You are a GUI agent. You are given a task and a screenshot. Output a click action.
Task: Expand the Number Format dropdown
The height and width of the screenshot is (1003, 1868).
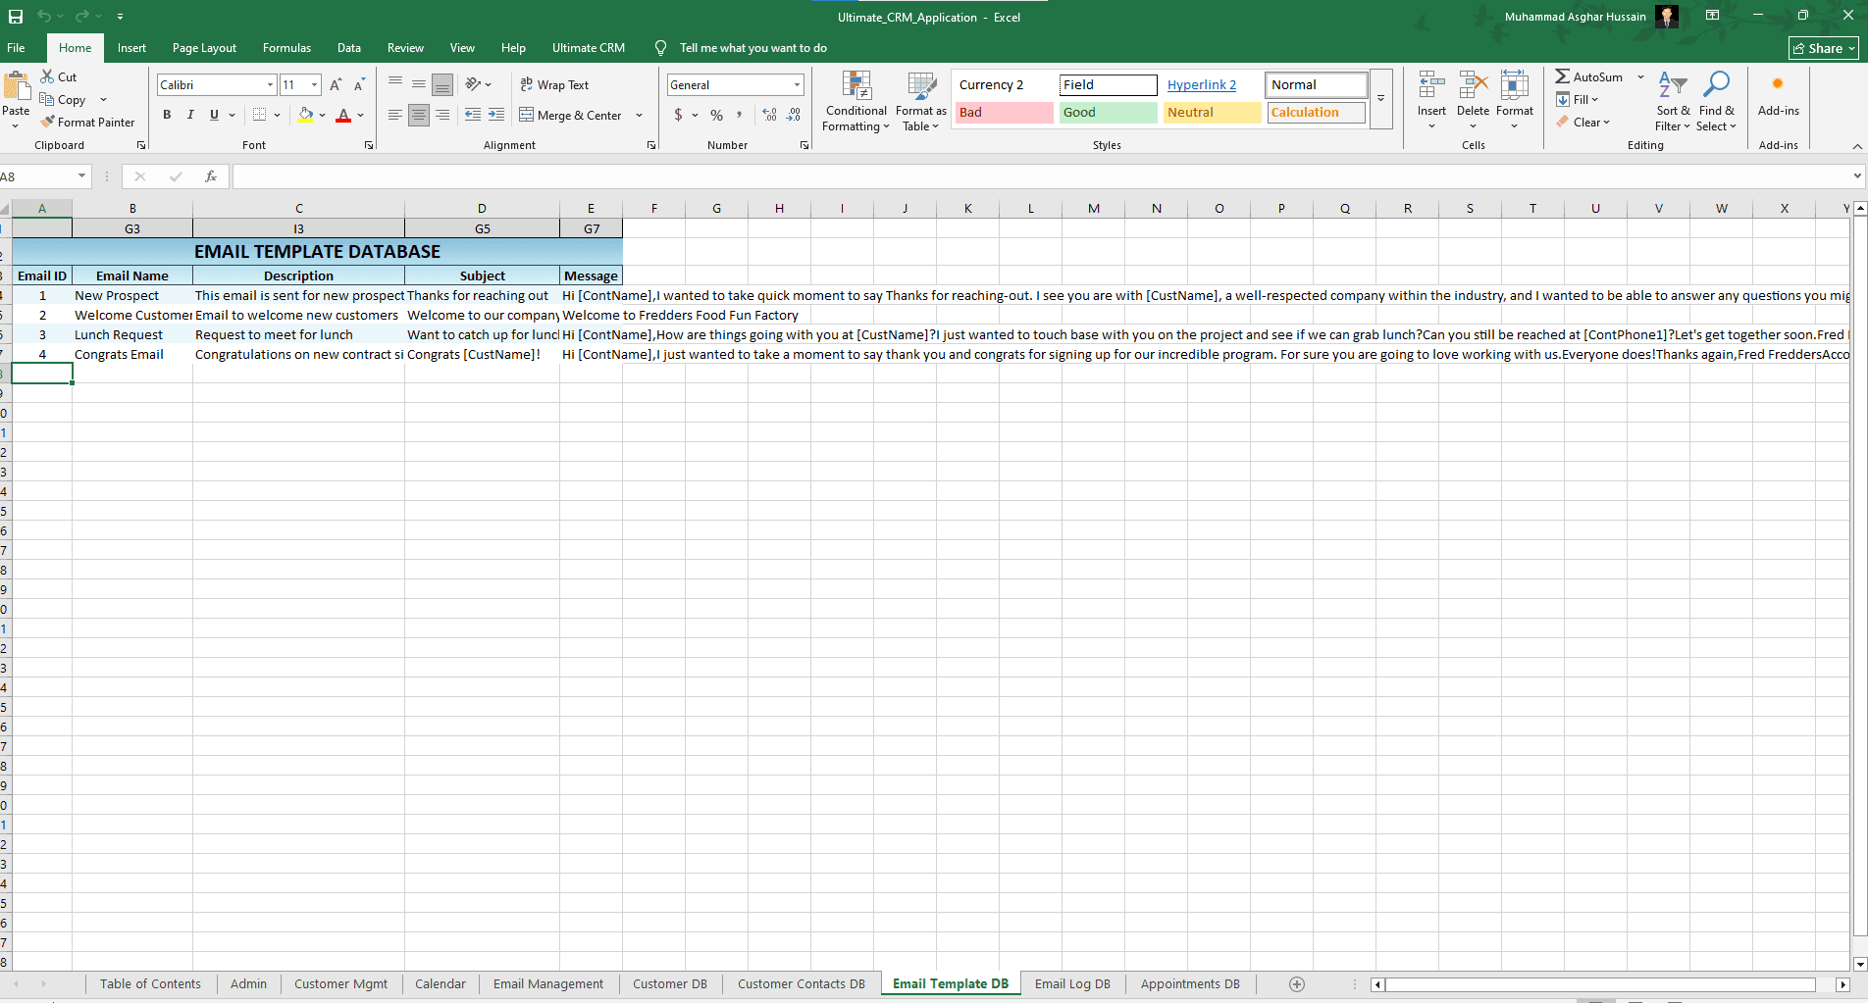click(797, 85)
